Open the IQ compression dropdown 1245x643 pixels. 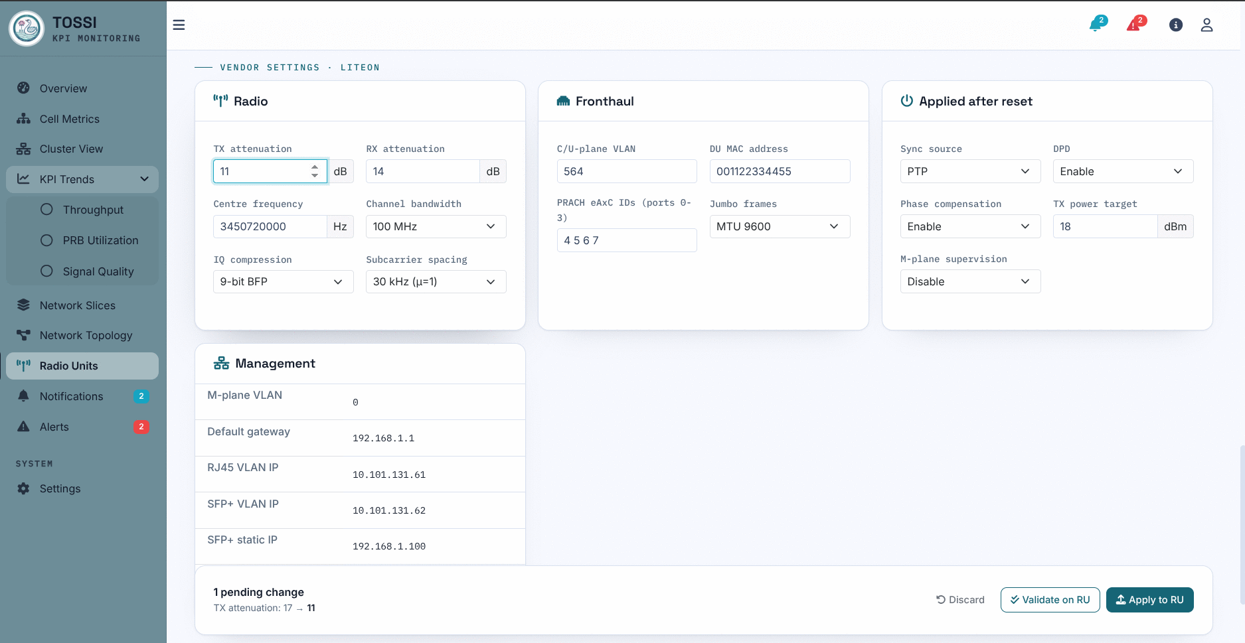[284, 281]
